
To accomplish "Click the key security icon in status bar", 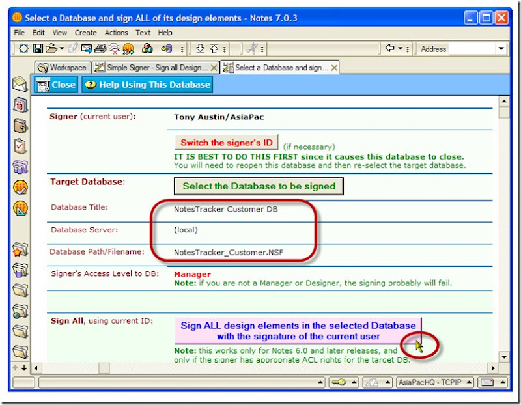I will point(339,382).
